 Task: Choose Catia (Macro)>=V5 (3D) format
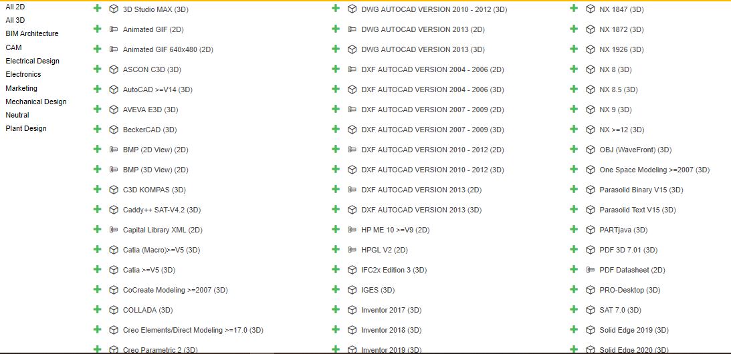point(161,250)
